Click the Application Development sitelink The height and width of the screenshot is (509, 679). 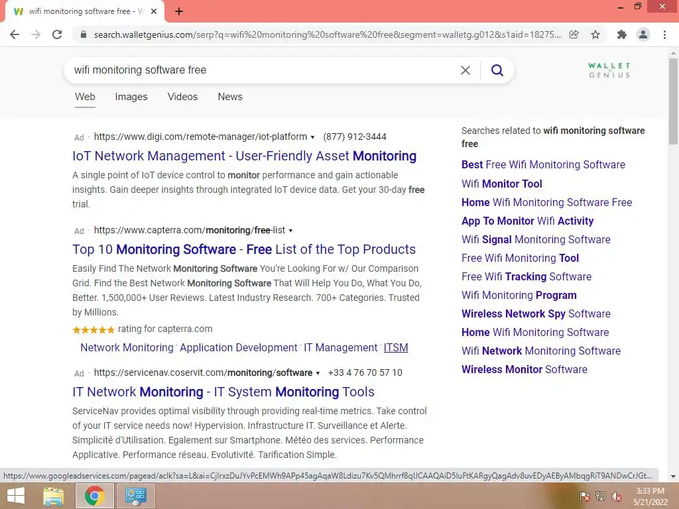(239, 347)
